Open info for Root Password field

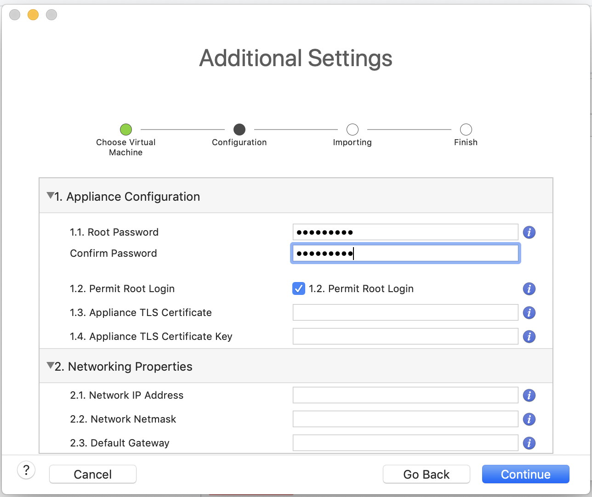(529, 232)
